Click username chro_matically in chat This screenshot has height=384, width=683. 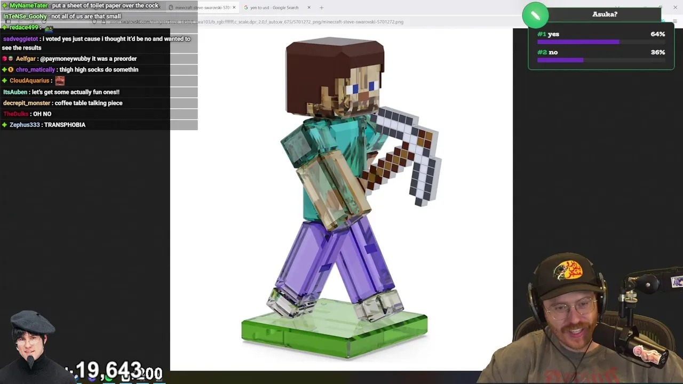click(35, 70)
